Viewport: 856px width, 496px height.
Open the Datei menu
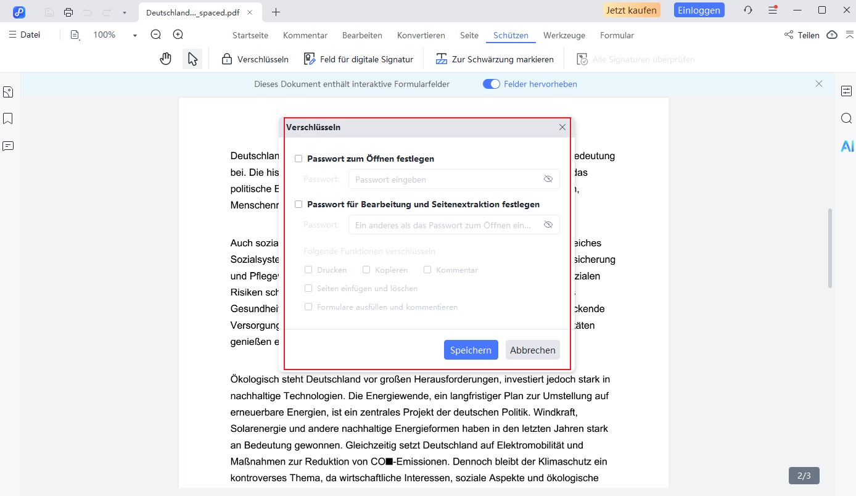pyautogui.click(x=25, y=35)
